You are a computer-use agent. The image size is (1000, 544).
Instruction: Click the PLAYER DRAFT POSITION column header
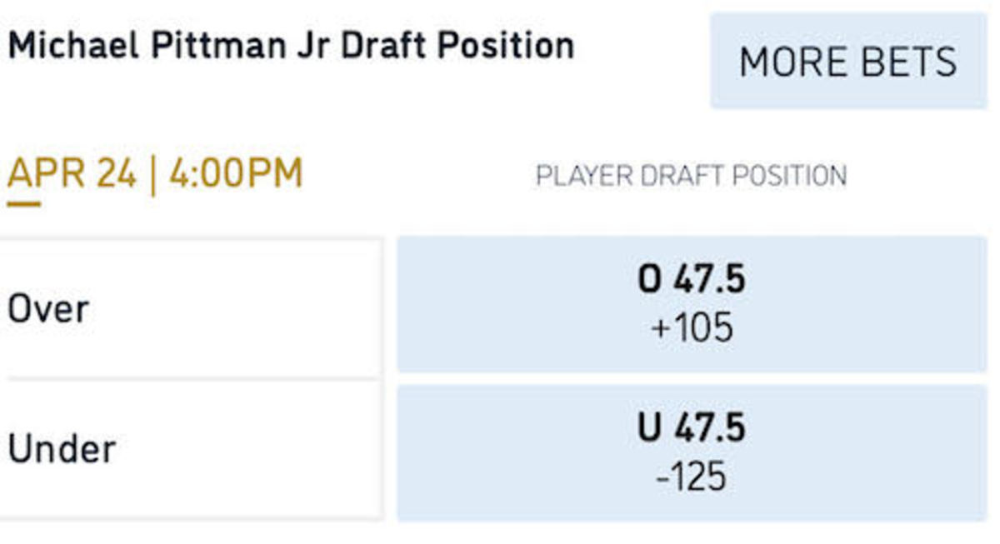691,176
